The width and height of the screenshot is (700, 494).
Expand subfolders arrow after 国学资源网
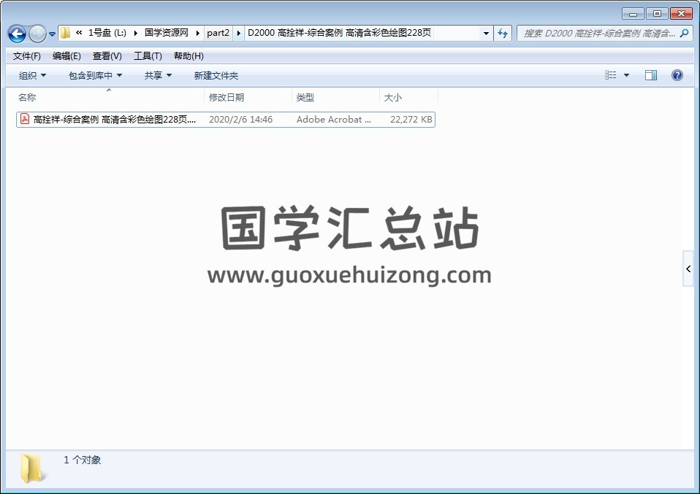198,33
